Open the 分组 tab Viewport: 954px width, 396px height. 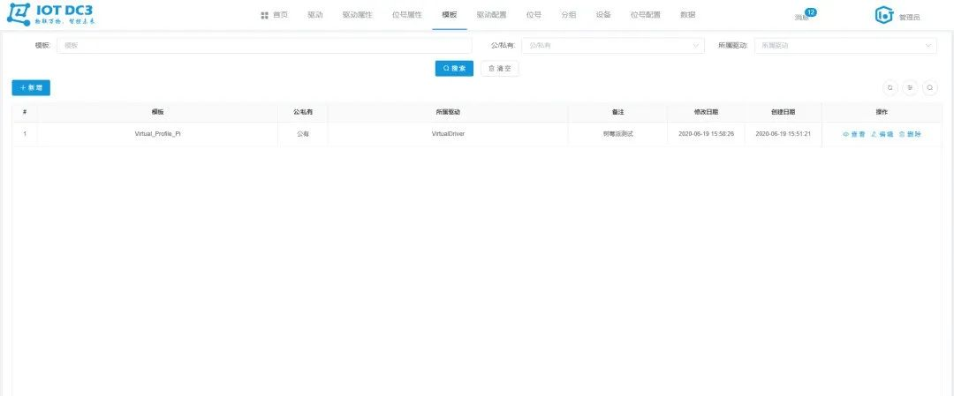pos(568,15)
